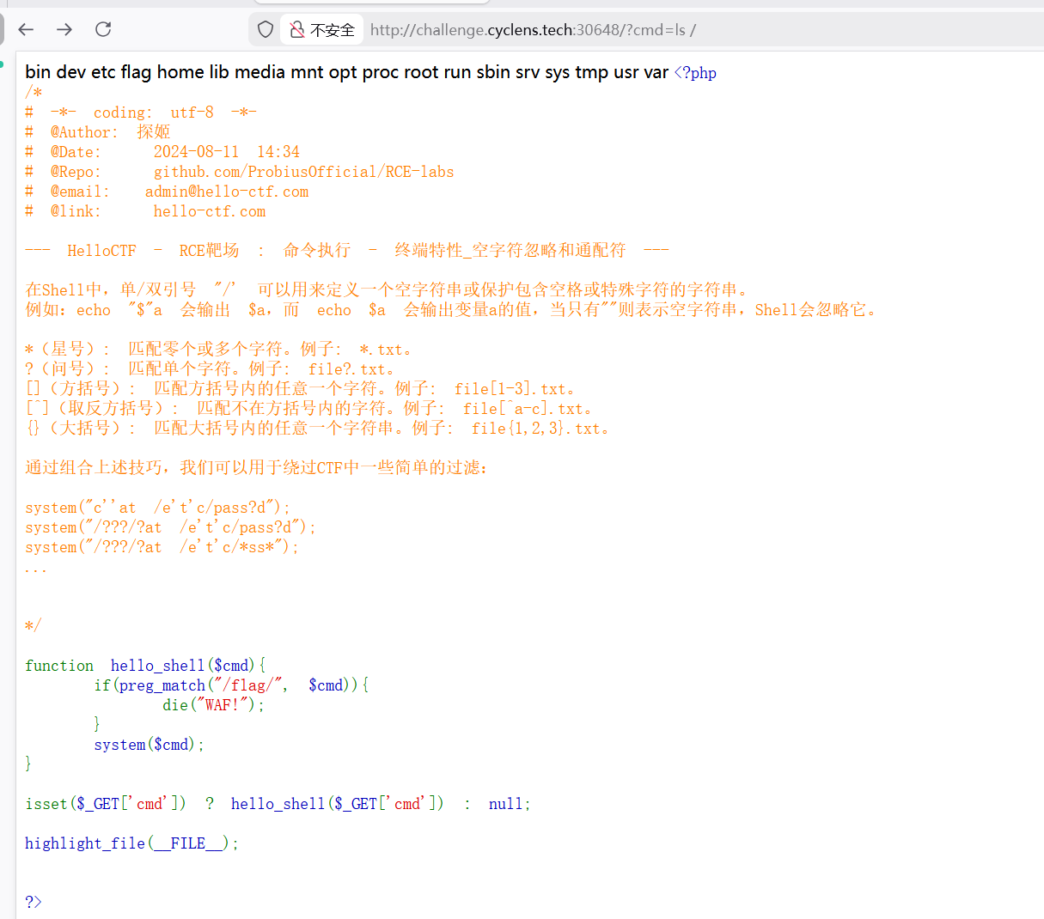Click the system("c''at /e't'c/pass?d") example

pyautogui.click(x=158, y=508)
